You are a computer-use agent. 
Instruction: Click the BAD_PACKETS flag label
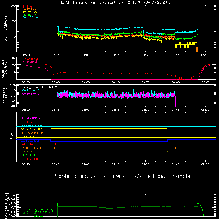point(30,159)
